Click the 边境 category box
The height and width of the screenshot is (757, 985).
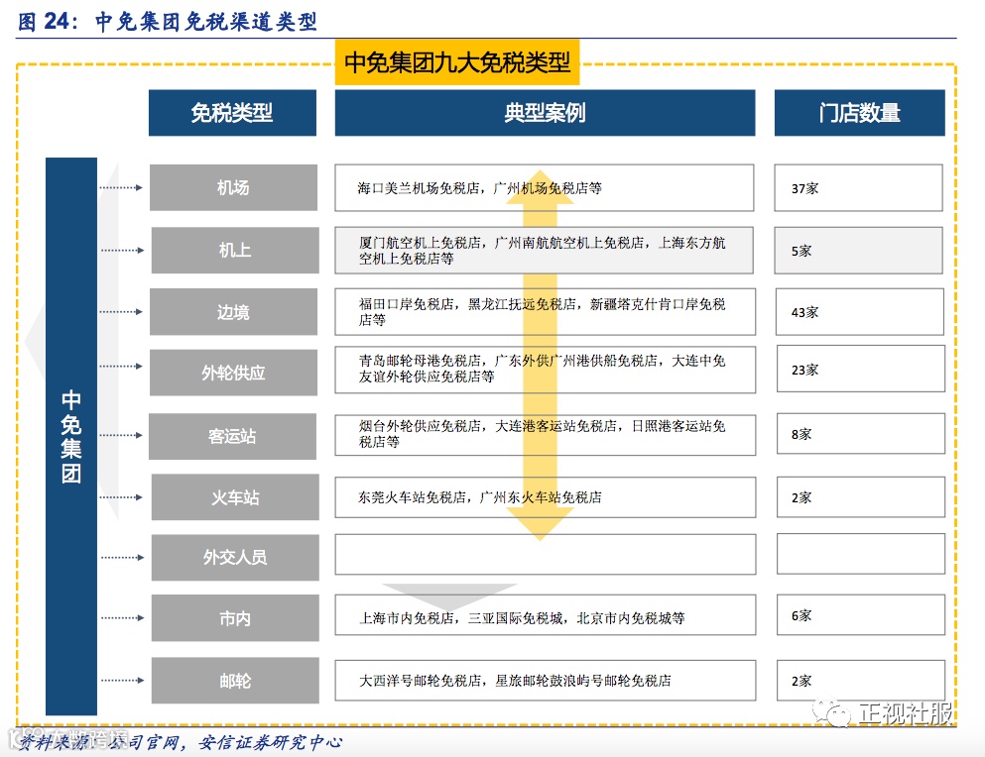coord(233,311)
